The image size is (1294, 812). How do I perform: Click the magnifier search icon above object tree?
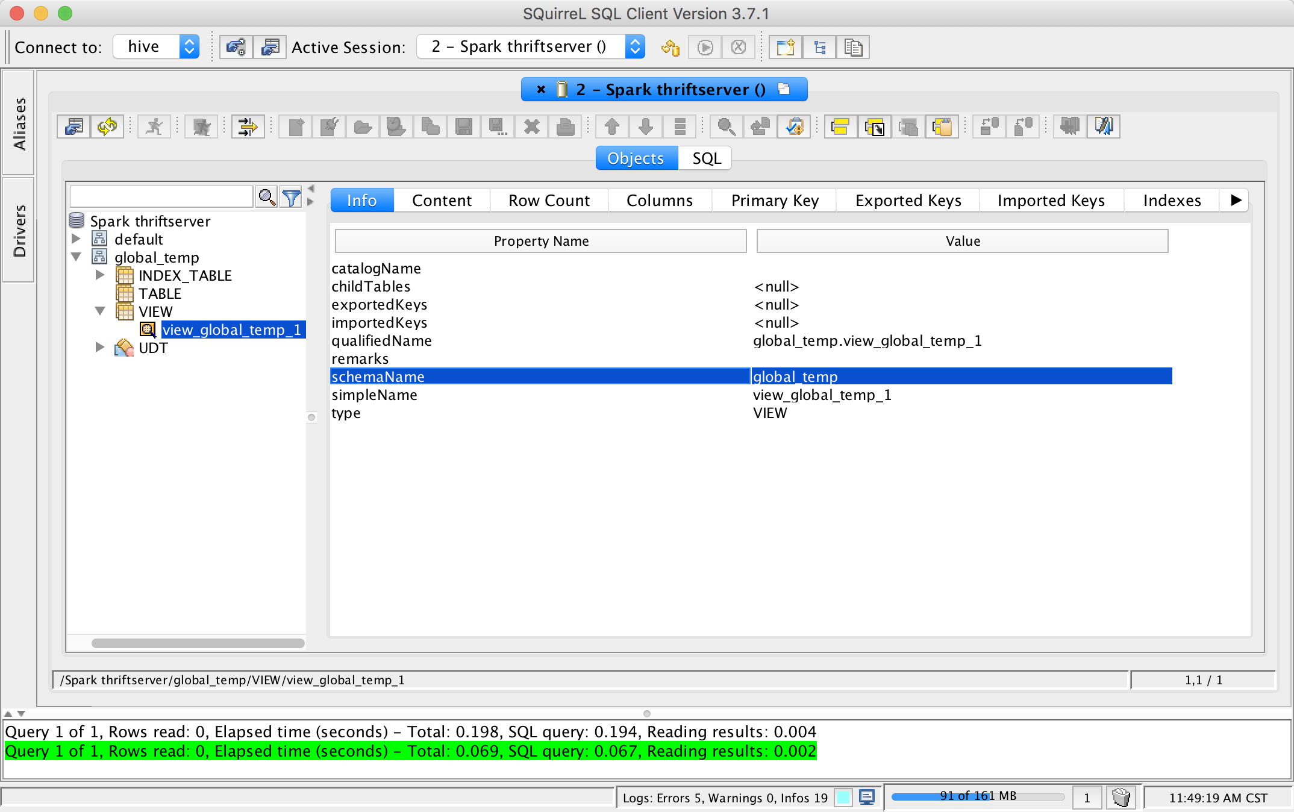point(266,197)
